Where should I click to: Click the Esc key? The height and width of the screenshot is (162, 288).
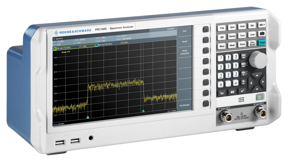click(222, 93)
